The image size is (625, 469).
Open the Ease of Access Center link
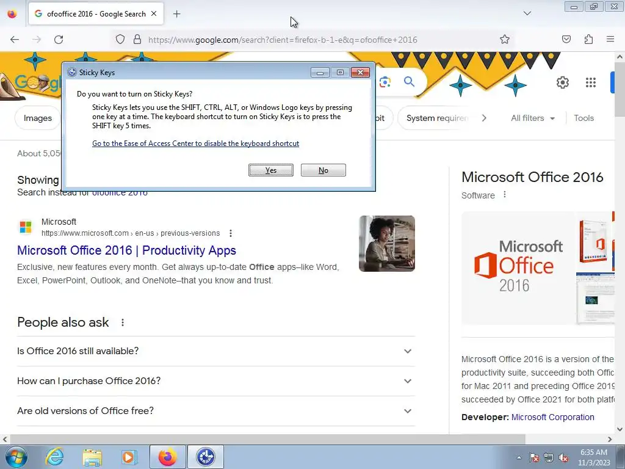click(196, 144)
